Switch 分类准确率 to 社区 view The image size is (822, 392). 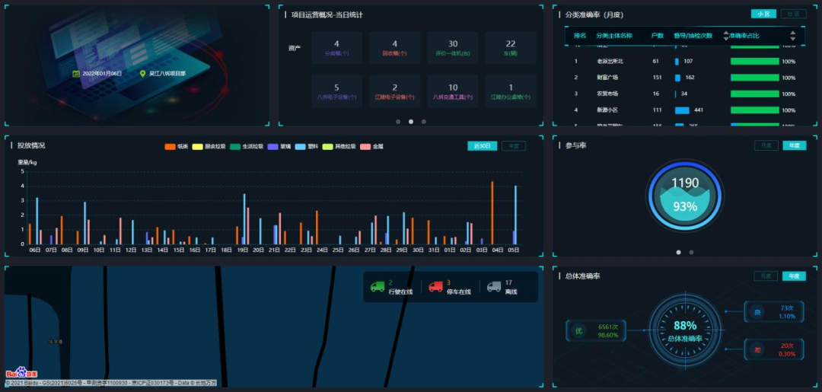pos(794,14)
